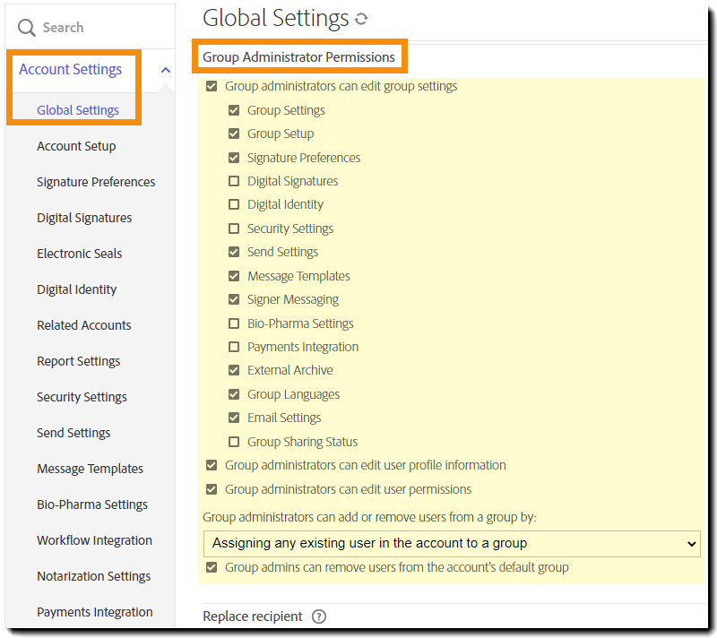Disable the Send Settings permission
Image resolution: width=717 pixels, height=638 pixels.
tap(234, 252)
